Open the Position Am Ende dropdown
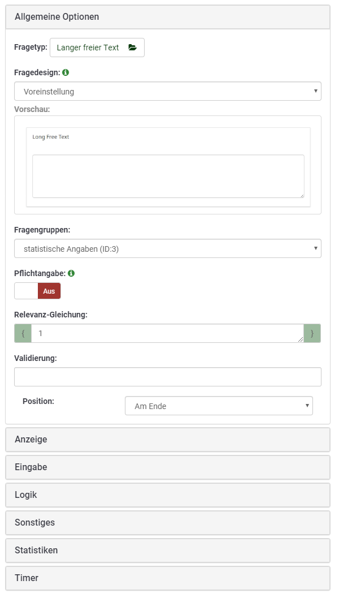The height and width of the screenshot is (602, 339). click(x=218, y=406)
